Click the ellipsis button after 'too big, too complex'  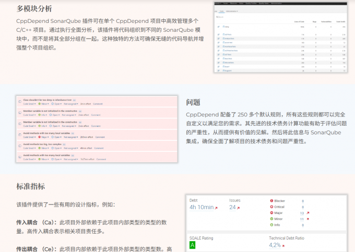coord(64,145)
